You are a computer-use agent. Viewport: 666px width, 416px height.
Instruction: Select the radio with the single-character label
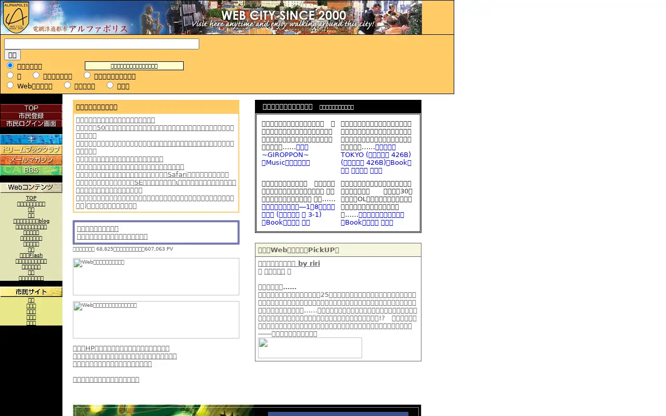(10, 75)
